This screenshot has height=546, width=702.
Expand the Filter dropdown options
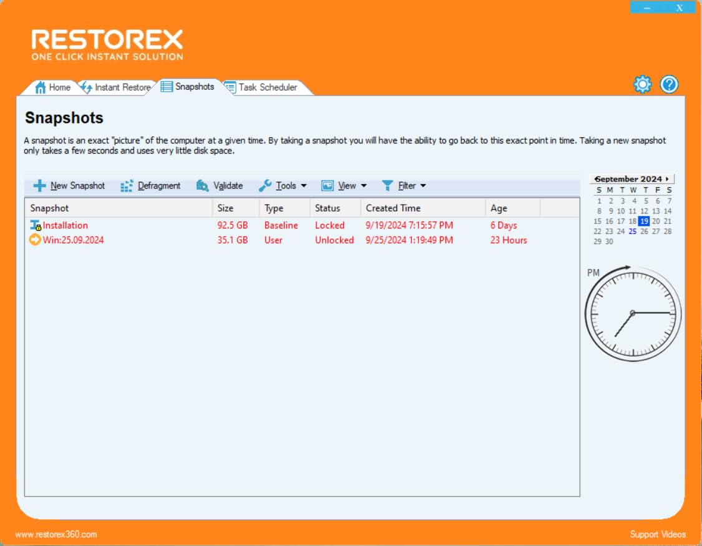click(x=423, y=185)
